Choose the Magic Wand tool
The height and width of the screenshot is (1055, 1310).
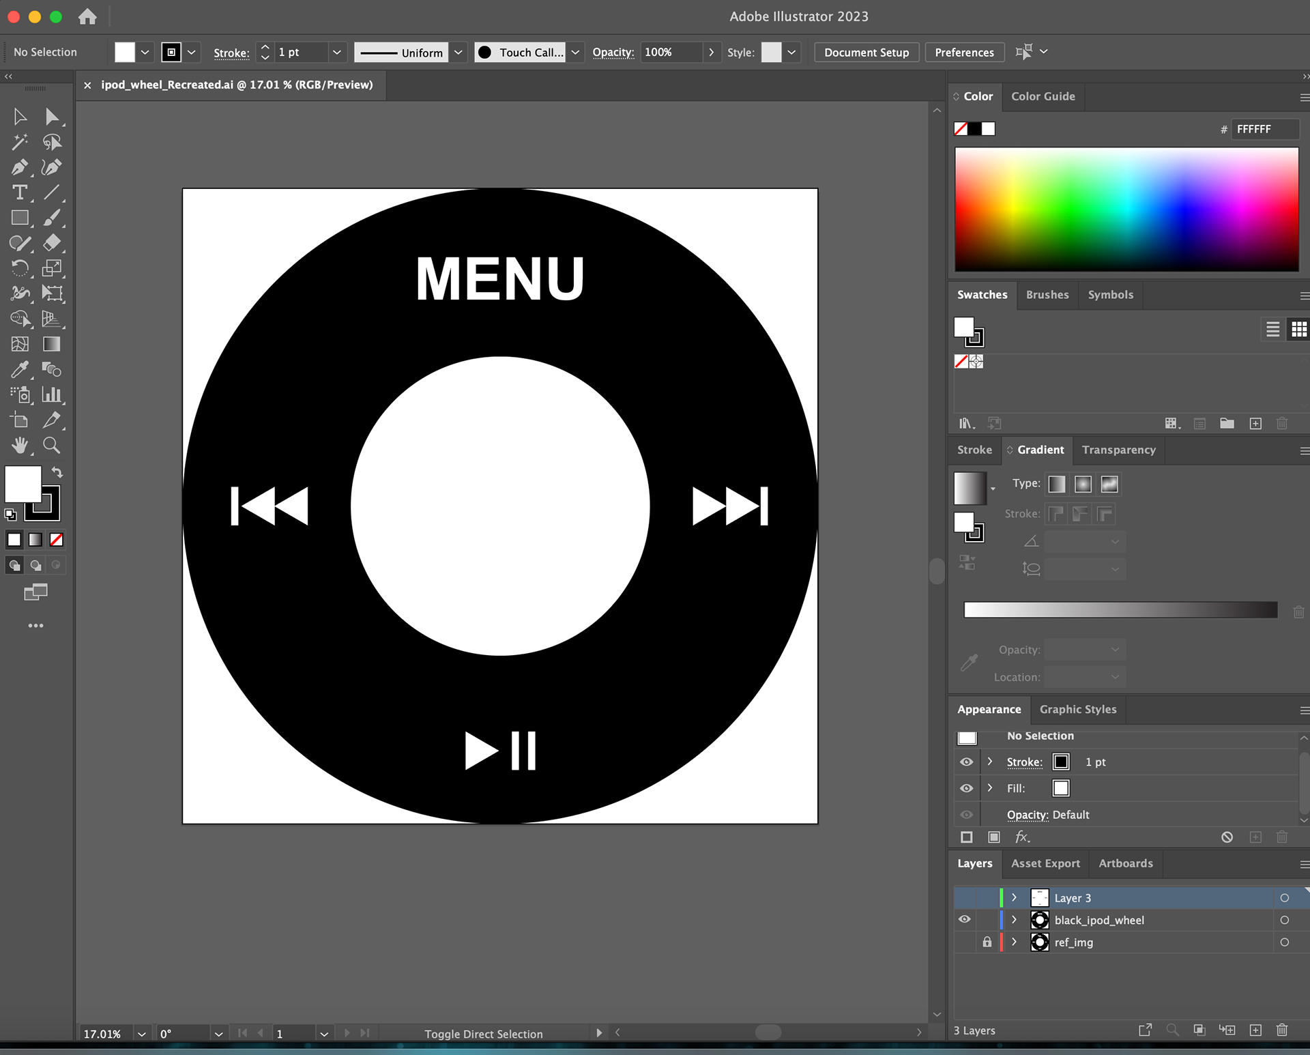20,142
